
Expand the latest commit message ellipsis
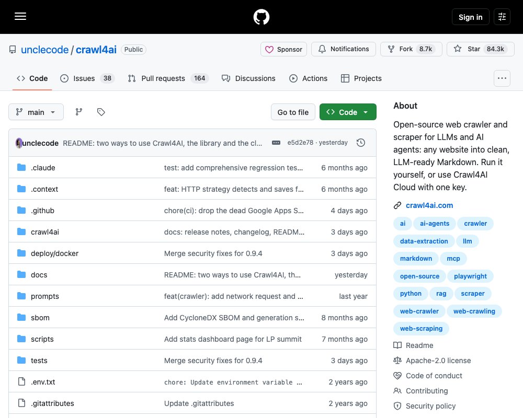[x=276, y=143]
